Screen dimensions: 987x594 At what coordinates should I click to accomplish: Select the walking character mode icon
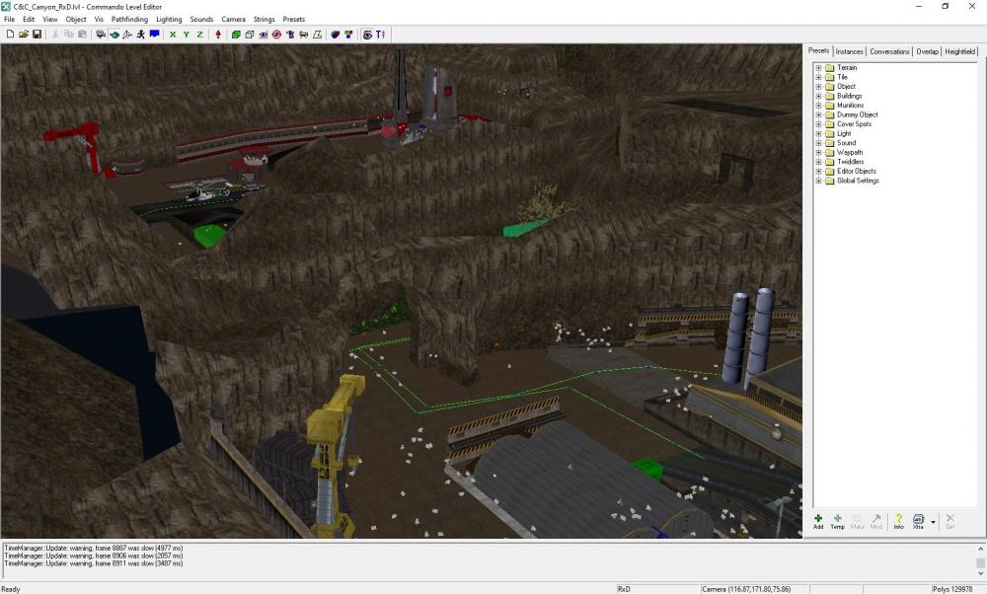pyautogui.click(x=140, y=35)
